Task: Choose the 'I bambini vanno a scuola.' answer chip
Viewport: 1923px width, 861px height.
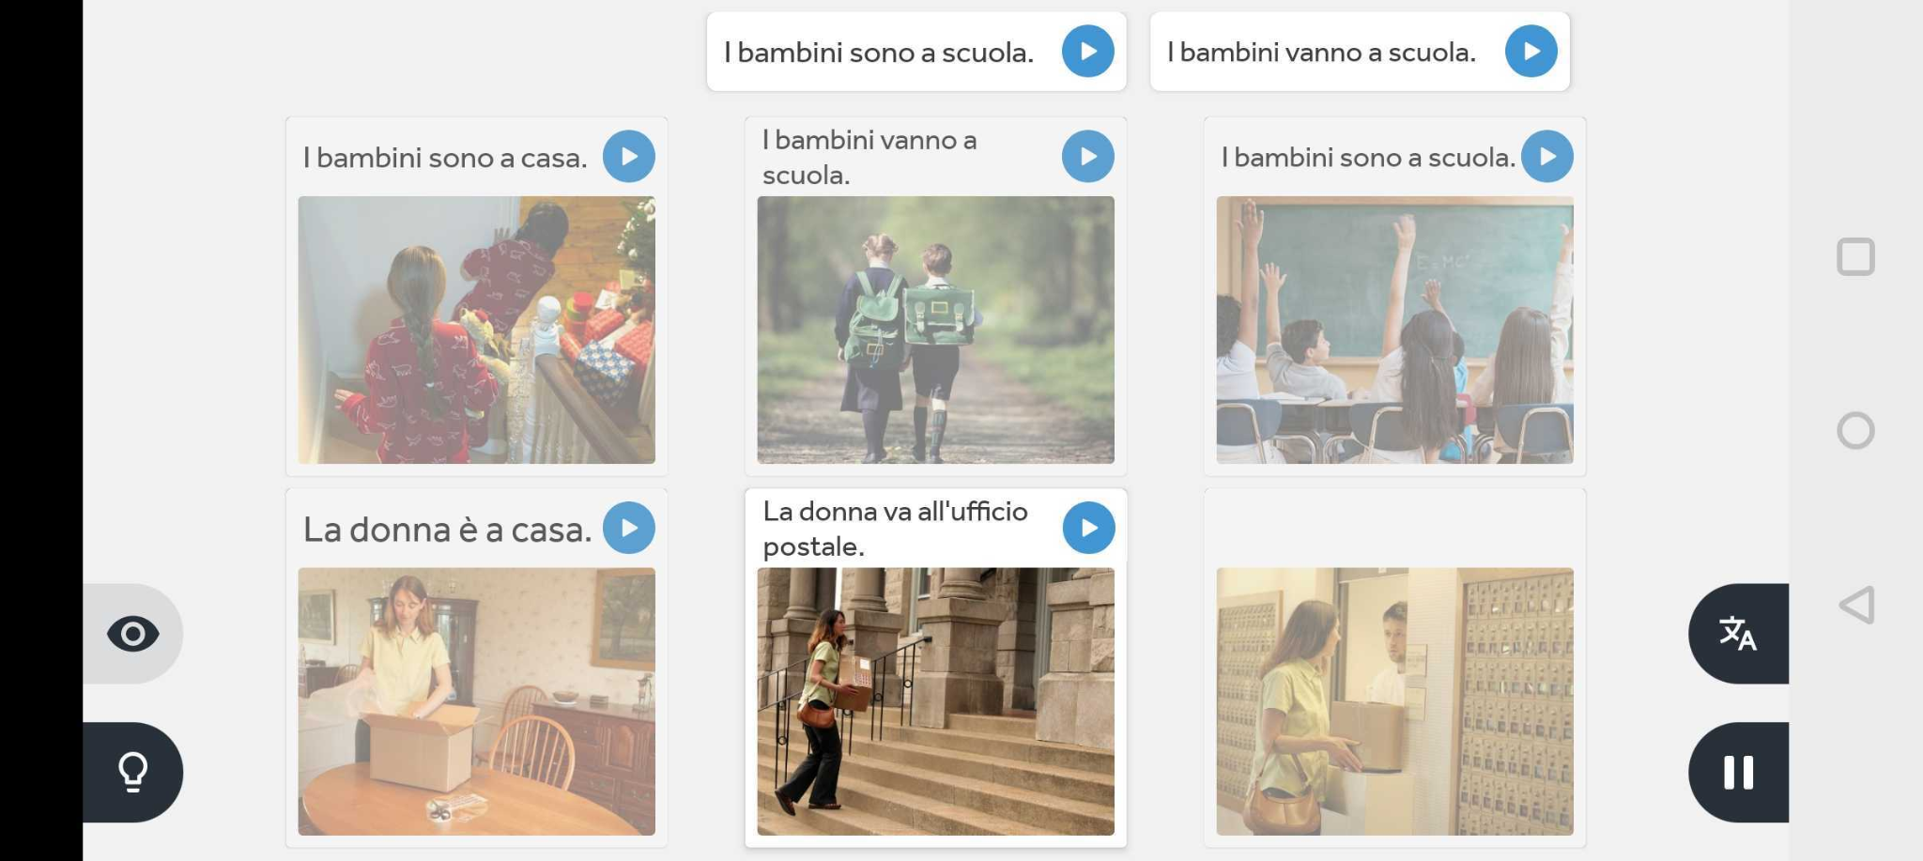Action: coord(1360,52)
